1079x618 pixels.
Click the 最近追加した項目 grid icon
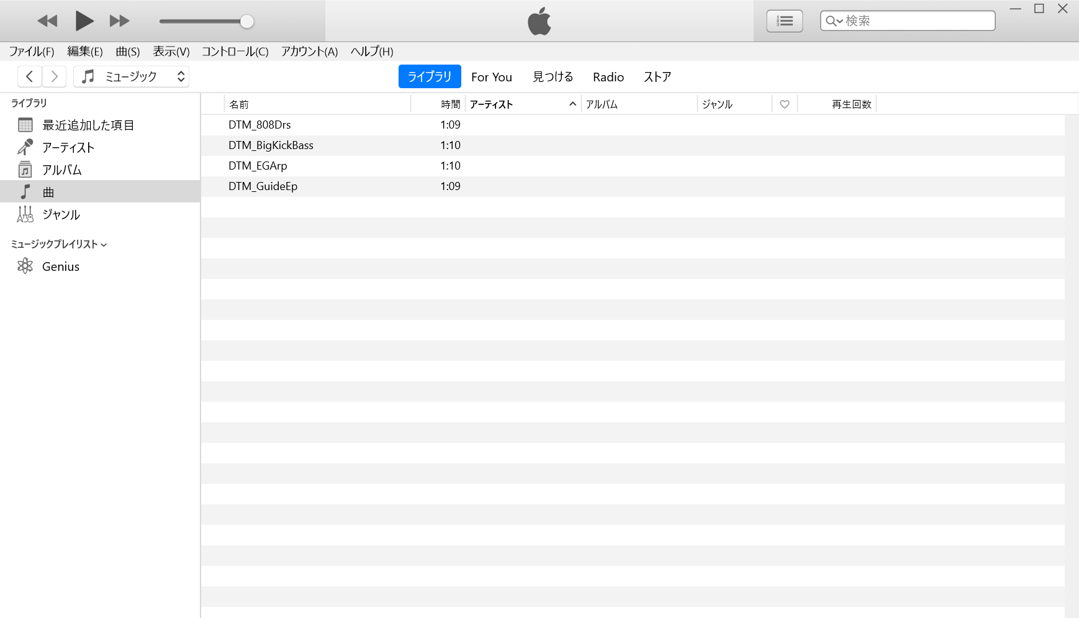25,125
